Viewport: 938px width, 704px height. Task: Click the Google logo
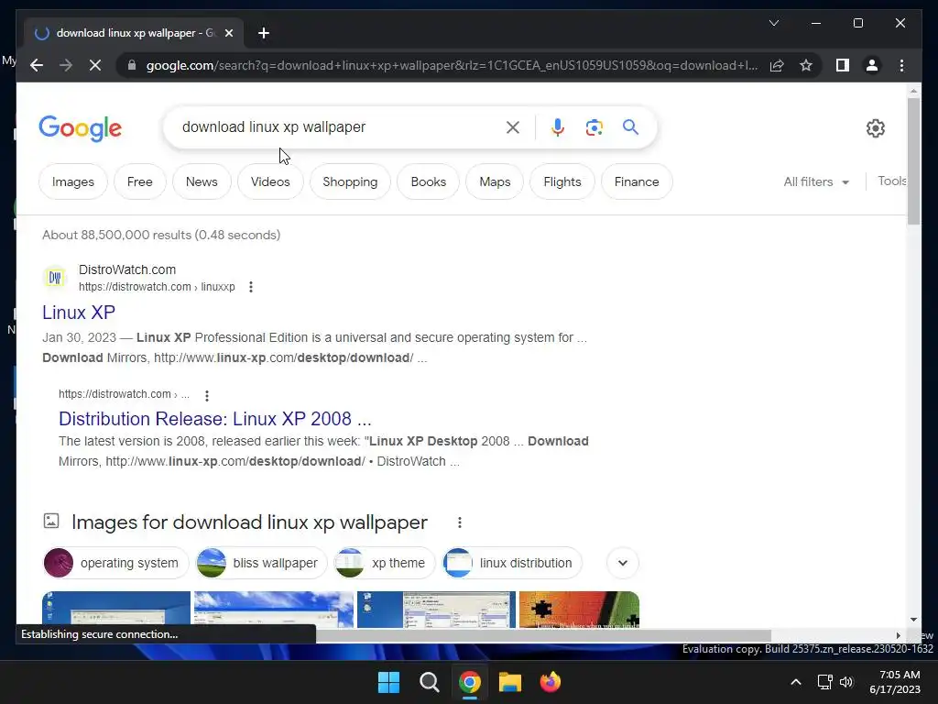(81, 128)
